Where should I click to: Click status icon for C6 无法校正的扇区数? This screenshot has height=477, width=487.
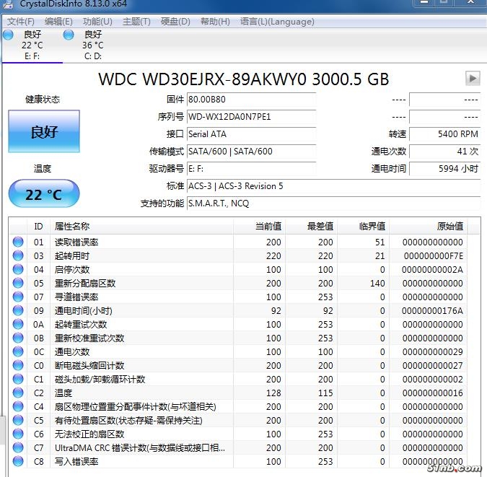(x=18, y=434)
